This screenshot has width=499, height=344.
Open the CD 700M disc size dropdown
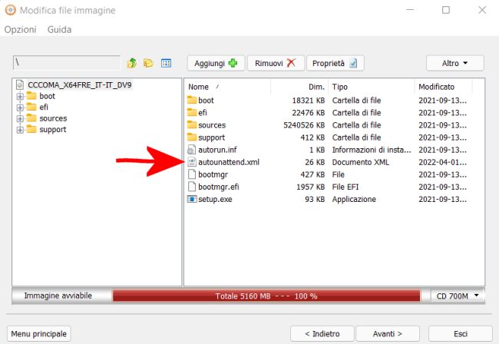[458, 296]
